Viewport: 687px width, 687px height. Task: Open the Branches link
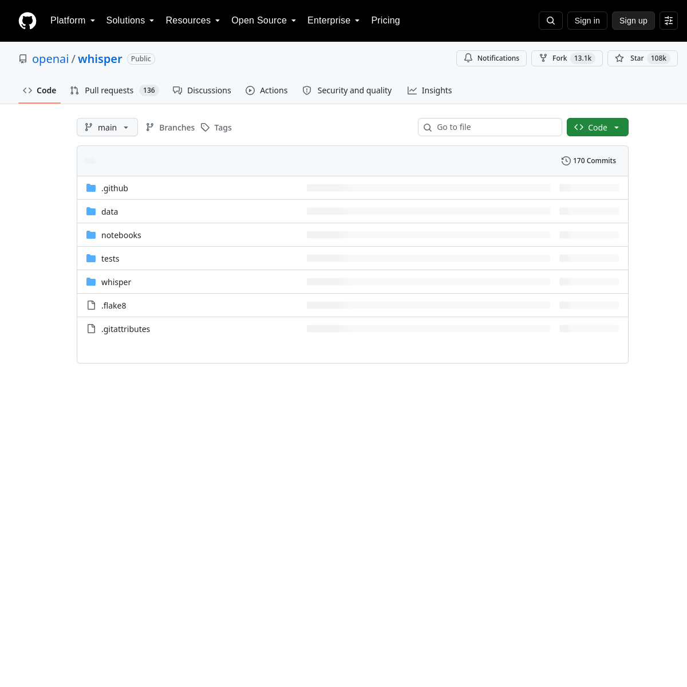[170, 127]
